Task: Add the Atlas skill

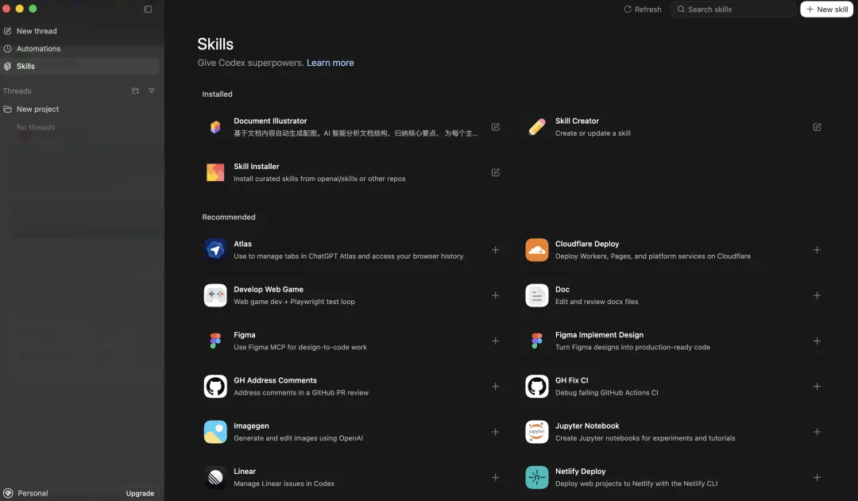Action: coord(495,250)
